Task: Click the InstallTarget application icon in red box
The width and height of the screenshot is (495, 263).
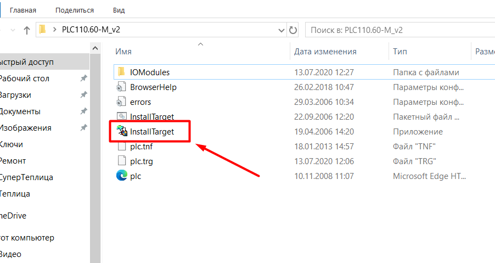Action: click(x=121, y=131)
